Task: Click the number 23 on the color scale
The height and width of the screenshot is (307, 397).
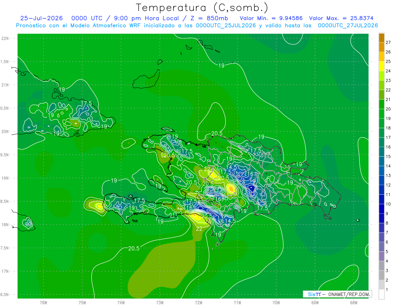Action: [x=388, y=80]
